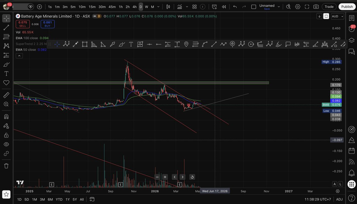The height and width of the screenshot is (204, 357).
Task: Open the layout setup square icon
Action: pos(253,7)
